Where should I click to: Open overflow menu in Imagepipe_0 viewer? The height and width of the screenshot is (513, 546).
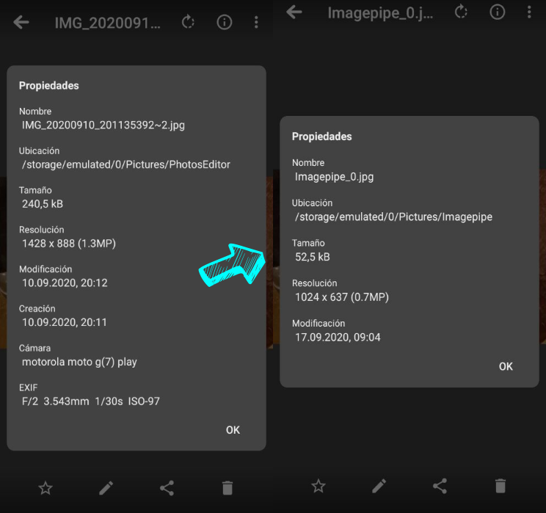click(529, 12)
